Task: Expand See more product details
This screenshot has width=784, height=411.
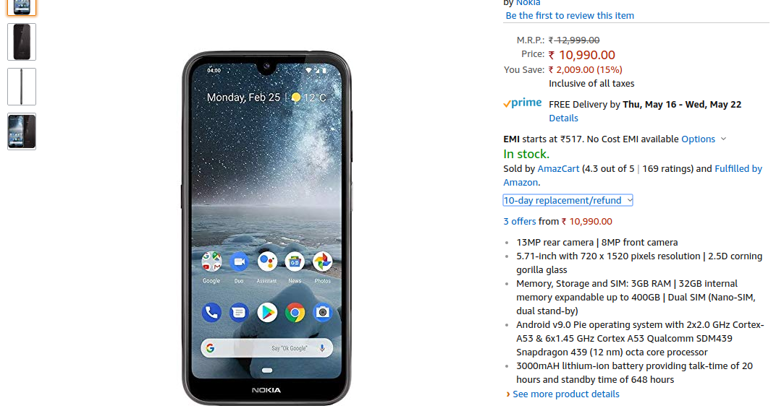Action: (x=565, y=394)
